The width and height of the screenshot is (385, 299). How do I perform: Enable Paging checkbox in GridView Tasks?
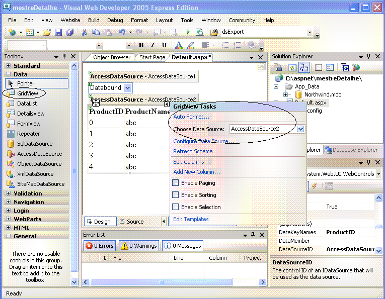pyautogui.click(x=175, y=183)
